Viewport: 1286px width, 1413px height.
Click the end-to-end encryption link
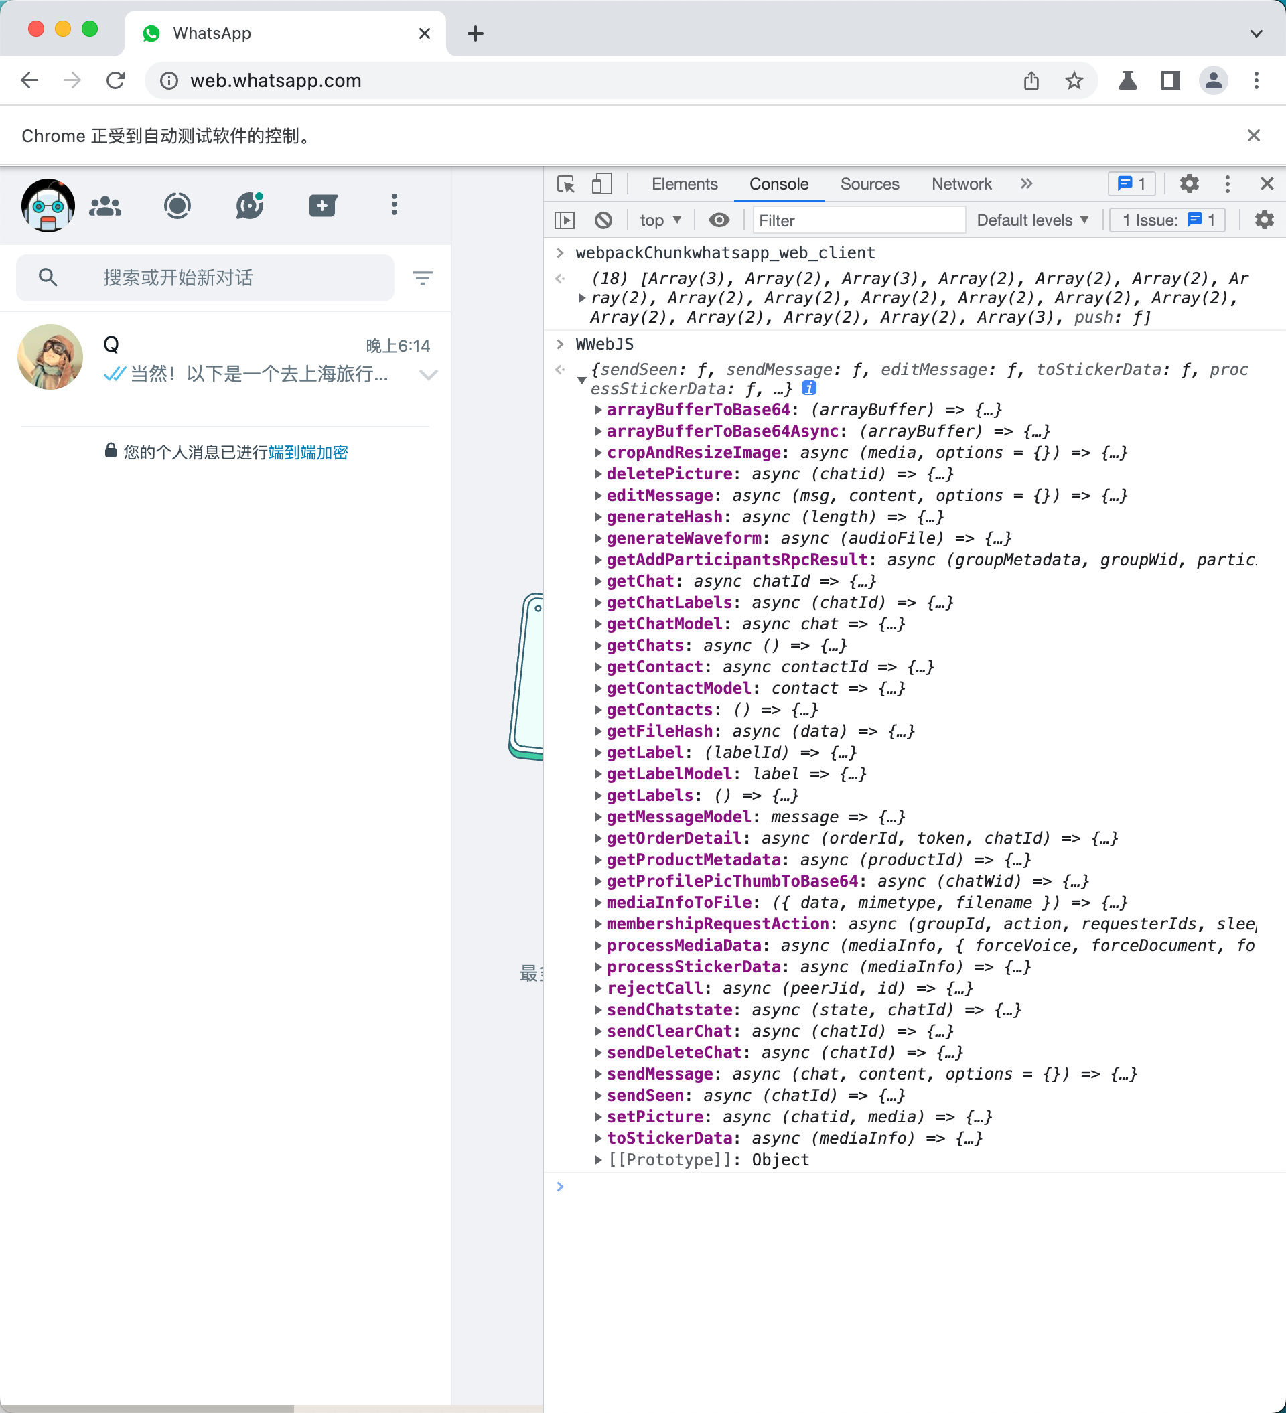(x=308, y=453)
